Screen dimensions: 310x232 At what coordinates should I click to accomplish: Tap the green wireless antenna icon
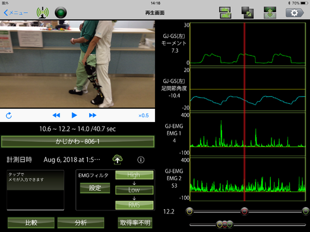42,13
